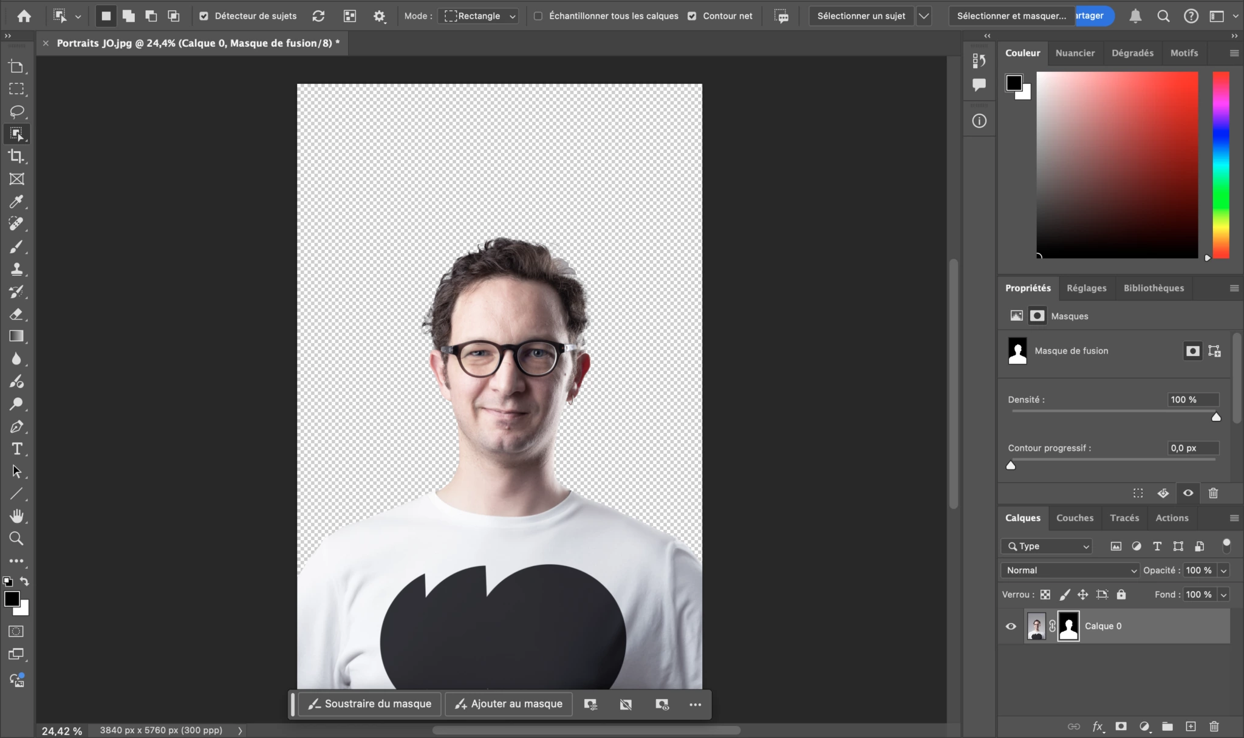1244x738 pixels.
Task: Click Calque 0 mask thumbnail
Action: point(1068,626)
